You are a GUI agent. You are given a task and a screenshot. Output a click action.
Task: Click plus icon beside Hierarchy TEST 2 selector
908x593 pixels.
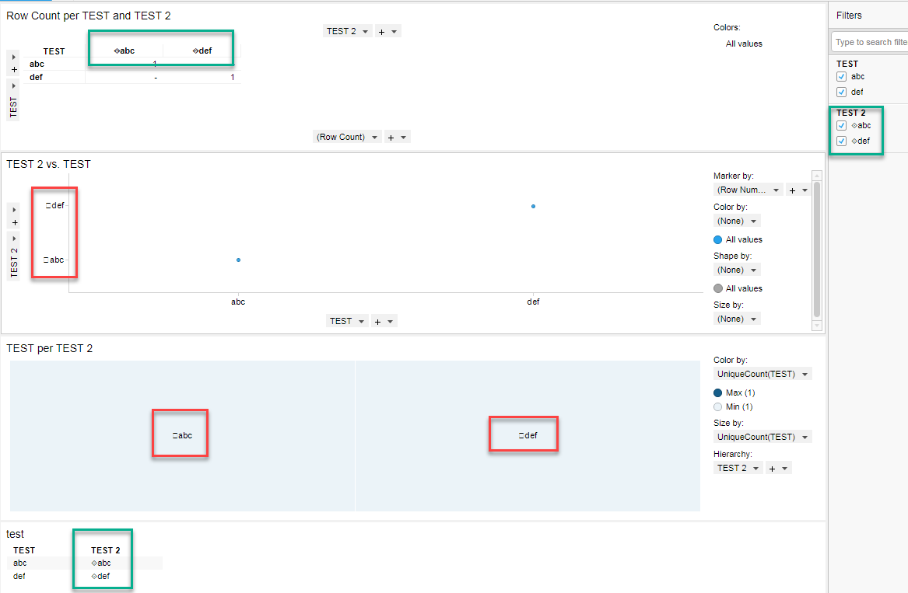772,469
